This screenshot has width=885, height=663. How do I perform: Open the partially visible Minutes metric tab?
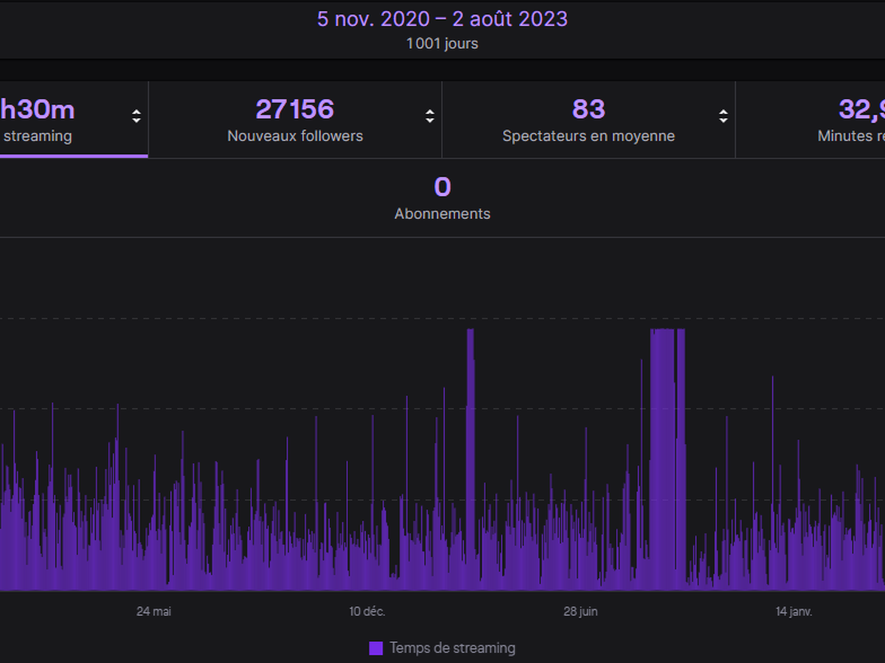[x=848, y=120]
